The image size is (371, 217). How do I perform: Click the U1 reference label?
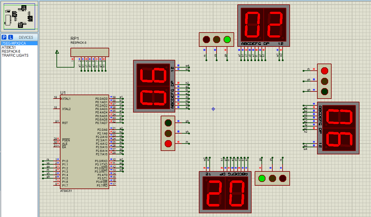[x=63, y=93]
